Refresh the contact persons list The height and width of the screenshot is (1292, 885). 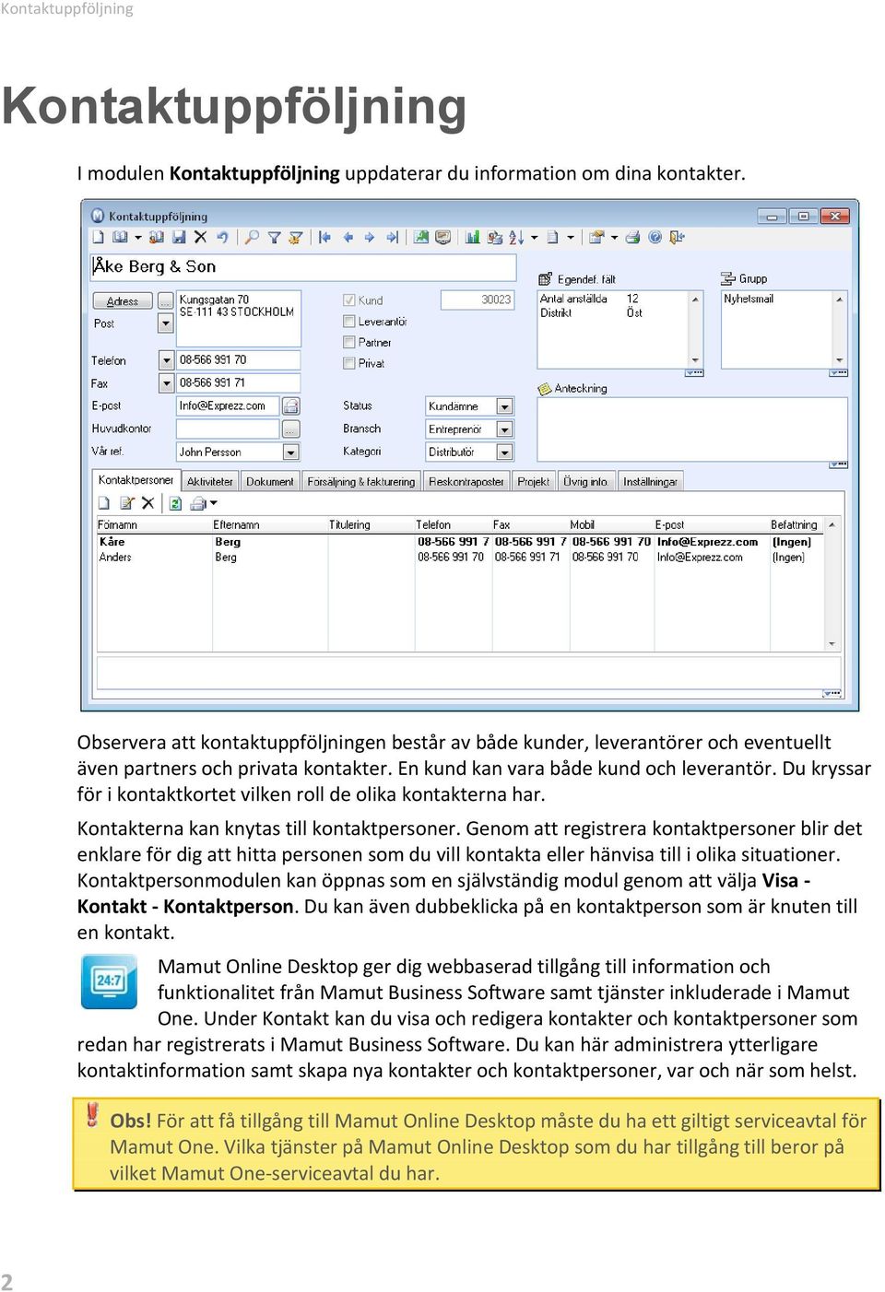point(175,503)
